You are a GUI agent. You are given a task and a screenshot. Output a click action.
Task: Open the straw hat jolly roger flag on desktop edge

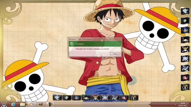(185, 49)
